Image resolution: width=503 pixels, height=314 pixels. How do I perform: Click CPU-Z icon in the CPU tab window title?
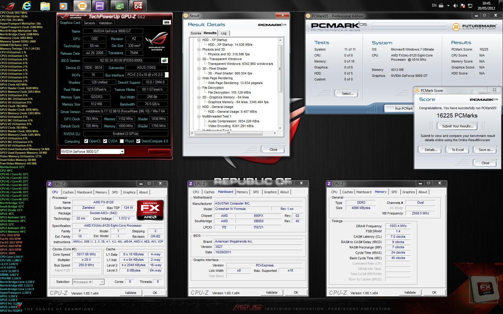point(50,184)
